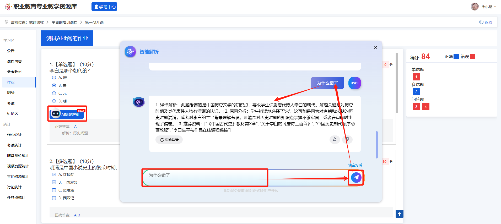
Task: Select 作业 in the sidebar
Action: point(18,82)
